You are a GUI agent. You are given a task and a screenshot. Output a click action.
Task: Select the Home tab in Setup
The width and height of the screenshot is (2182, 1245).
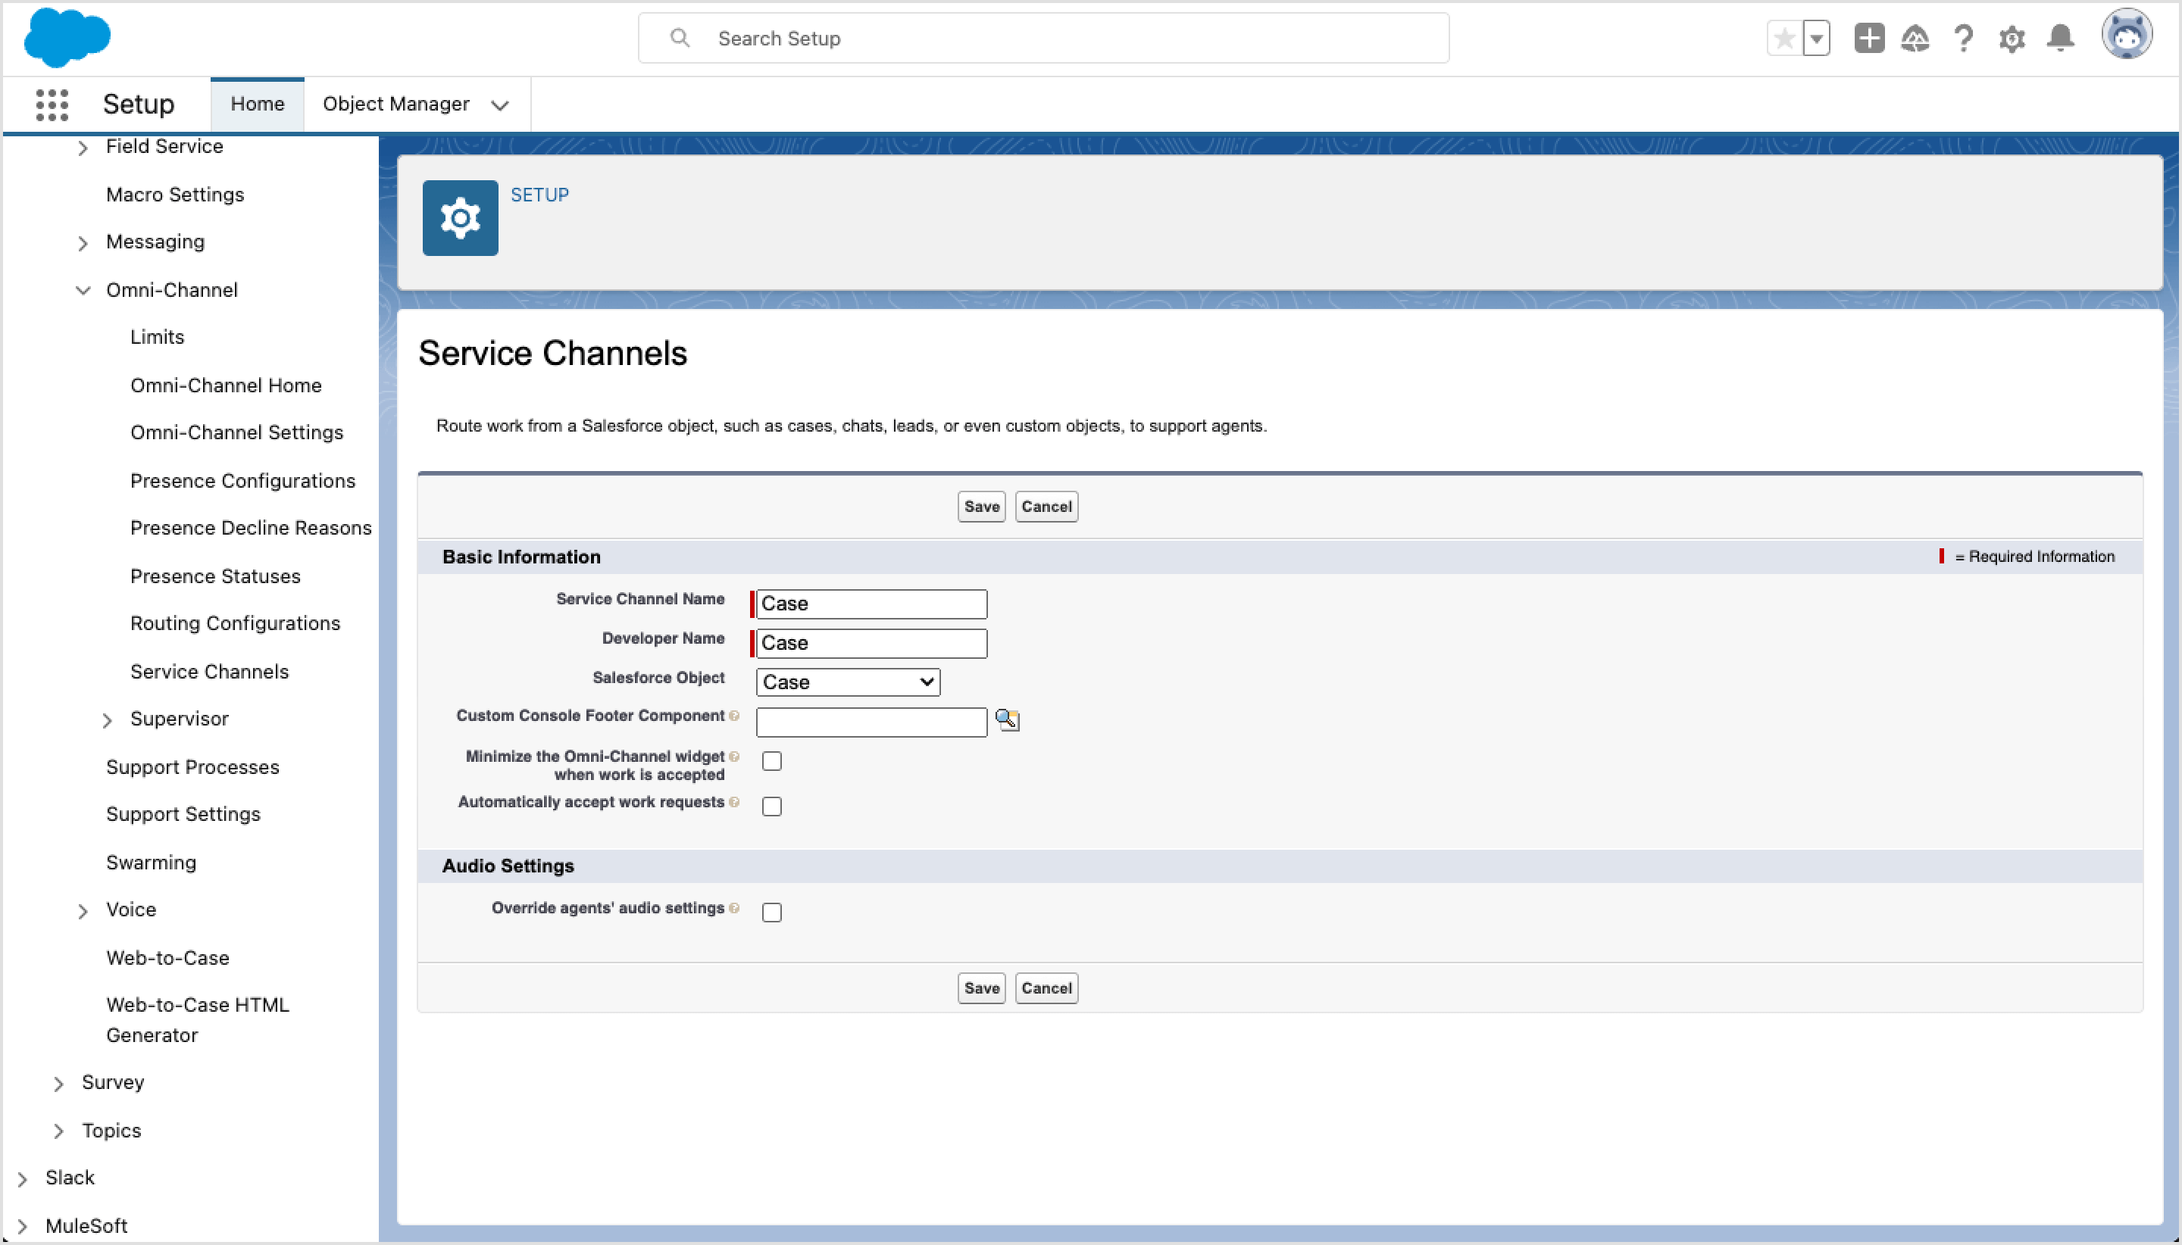257,104
